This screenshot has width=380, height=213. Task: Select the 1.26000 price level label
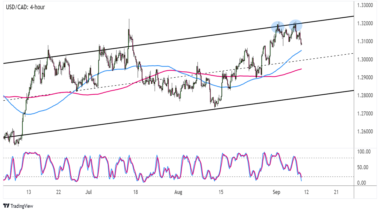click(x=365, y=131)
